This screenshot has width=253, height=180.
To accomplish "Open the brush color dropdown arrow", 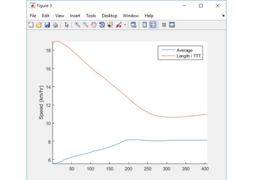I will pyautogui.click(x=125, y=25).
